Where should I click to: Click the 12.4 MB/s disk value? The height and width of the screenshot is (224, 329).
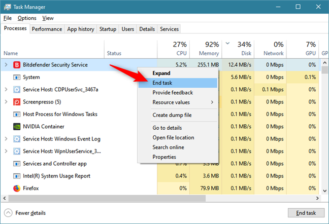tap(240, 65)
